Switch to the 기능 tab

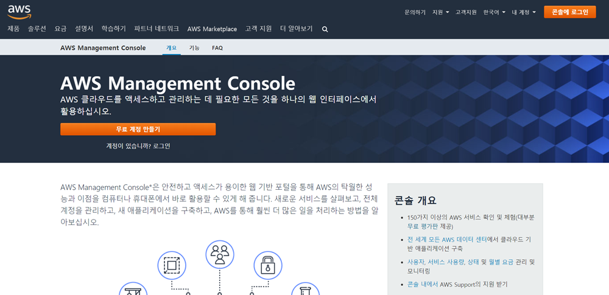pyautogui.click(x=194, y=47)
